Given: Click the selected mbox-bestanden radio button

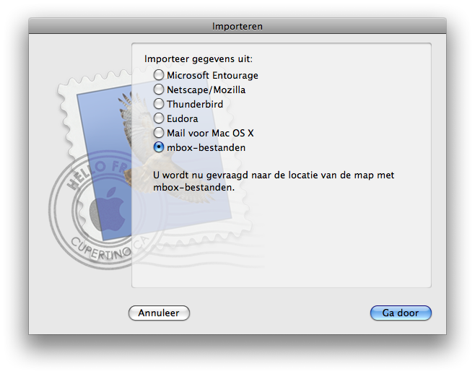Looking at the screenshot, I should 159,147.
